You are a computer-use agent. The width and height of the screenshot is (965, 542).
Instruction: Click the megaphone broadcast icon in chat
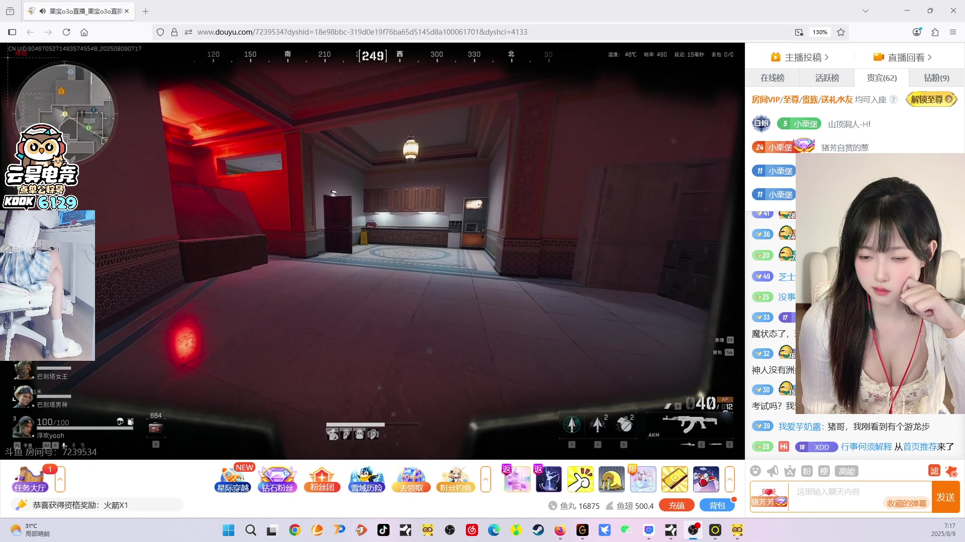point(773,471)
